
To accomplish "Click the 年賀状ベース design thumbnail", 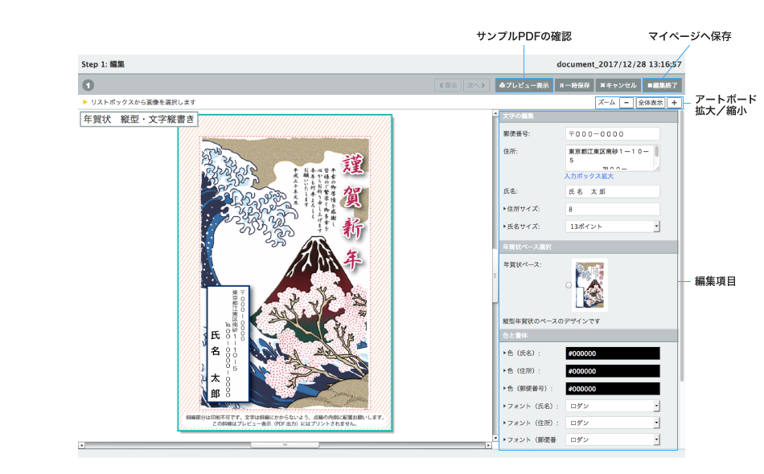I will [589, 285].
